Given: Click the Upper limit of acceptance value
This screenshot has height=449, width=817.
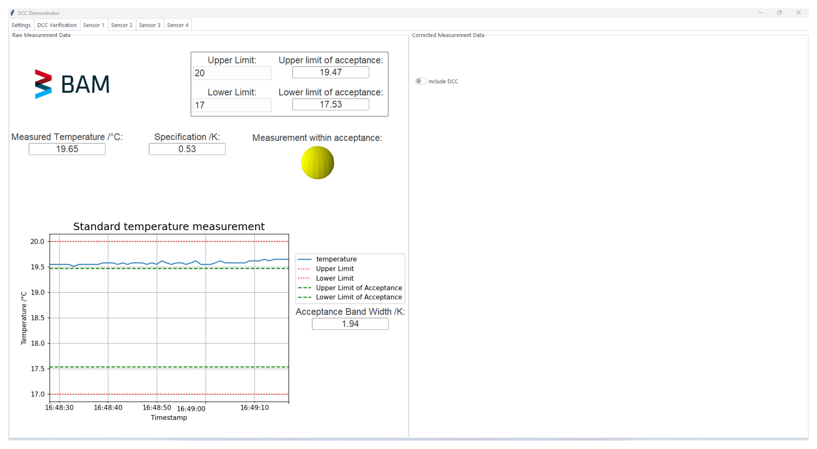Looking at the screenshot, I should [330, 73].
